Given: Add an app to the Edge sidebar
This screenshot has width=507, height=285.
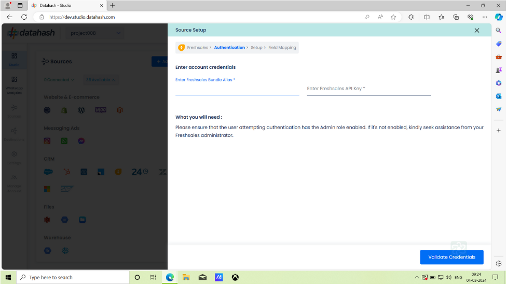Looking at the screenshot, I should (x=499, y=131).
